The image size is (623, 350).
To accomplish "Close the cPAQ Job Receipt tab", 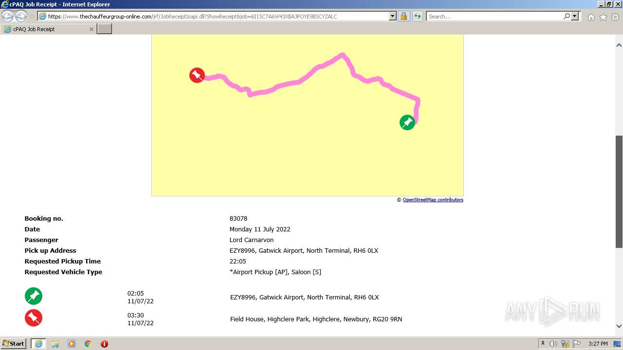I will (x=91, y=29).
